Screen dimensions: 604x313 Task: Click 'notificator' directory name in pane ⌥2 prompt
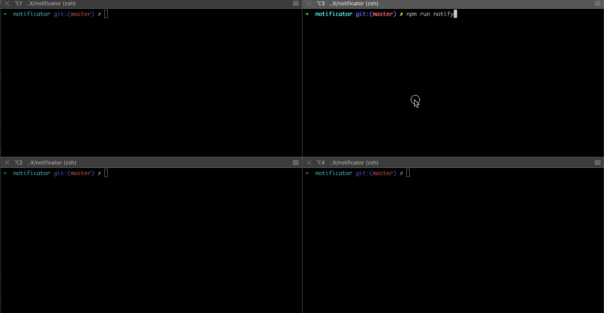[x=31, y=173]
